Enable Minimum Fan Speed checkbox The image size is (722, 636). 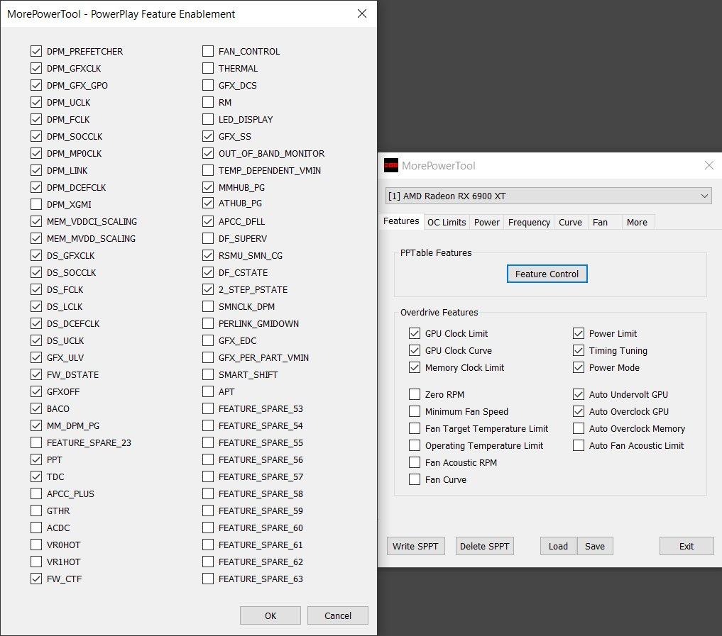[415, 411]
